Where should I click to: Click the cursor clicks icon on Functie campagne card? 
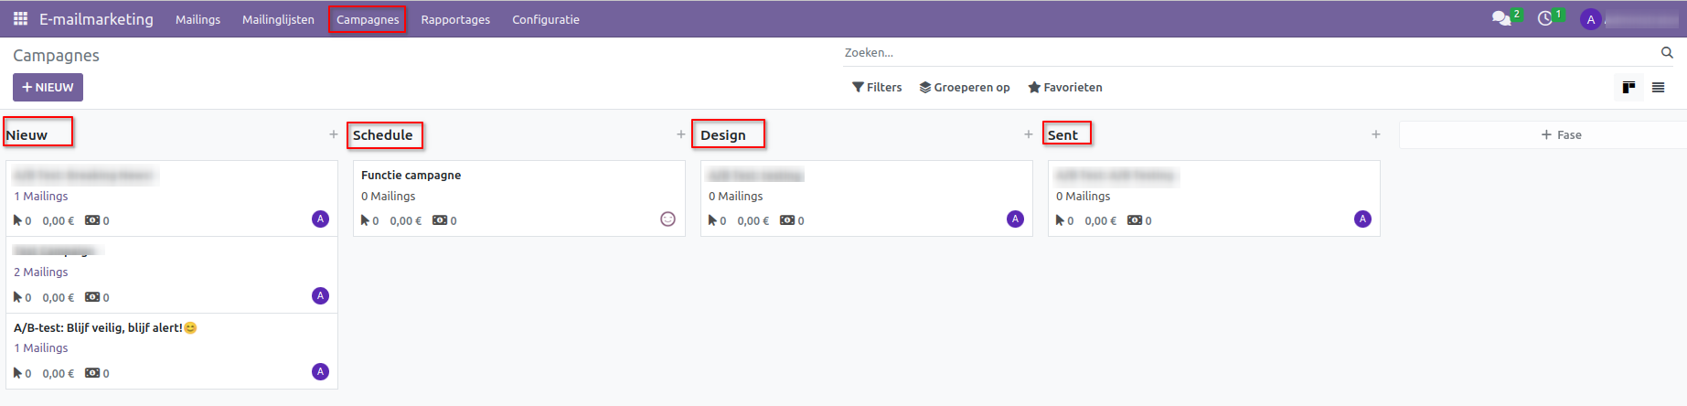[365, 220]
